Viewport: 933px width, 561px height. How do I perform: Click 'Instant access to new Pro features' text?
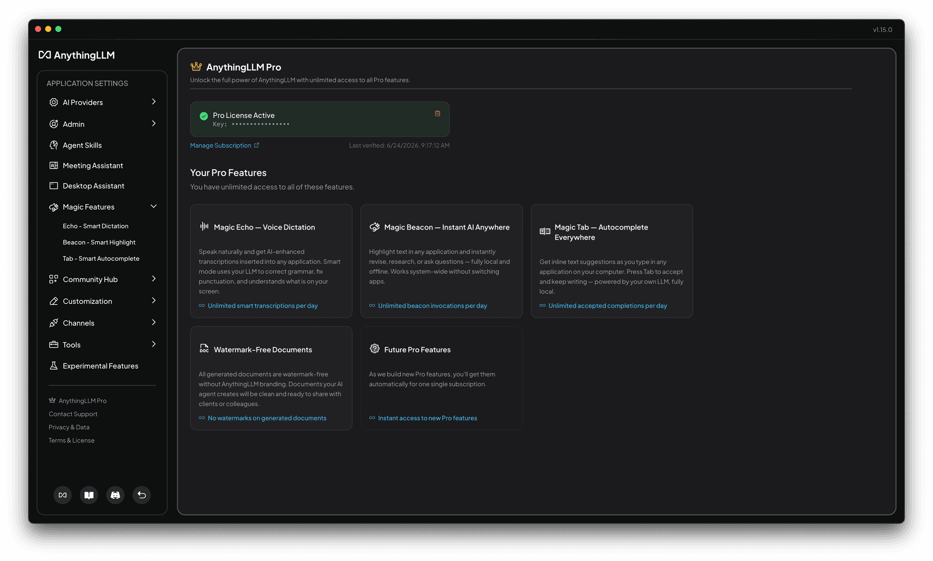pos(427,418)
